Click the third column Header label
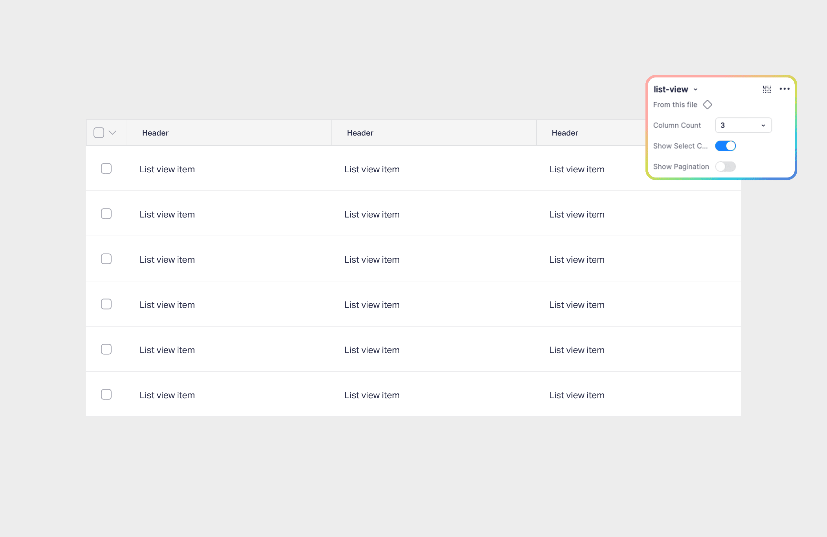Viewport: 827px width, 537px height. click(x=565, y=133)
